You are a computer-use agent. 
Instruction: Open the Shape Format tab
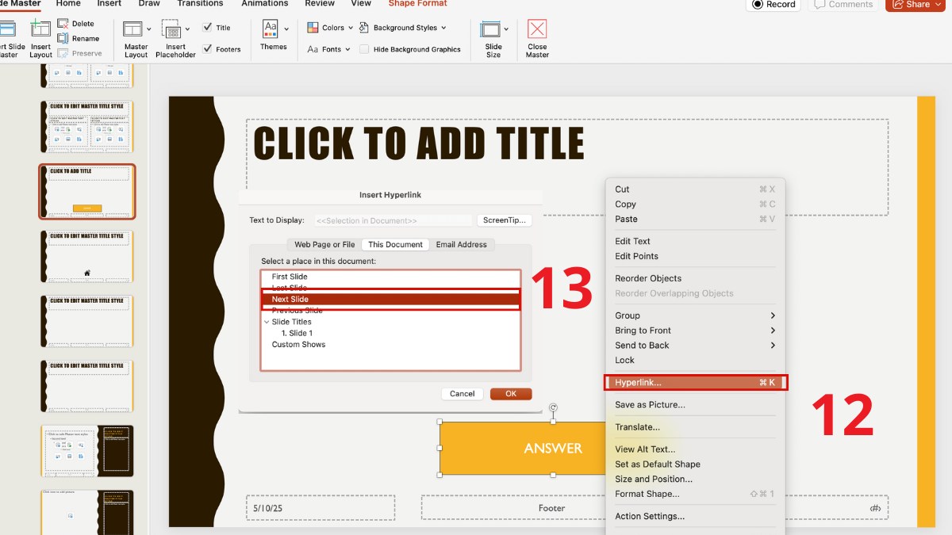(417, 4)
